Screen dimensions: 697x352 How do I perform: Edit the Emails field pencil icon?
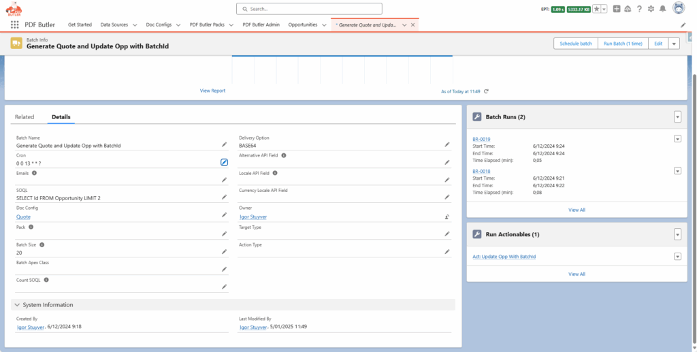click(x=224, y=180)
